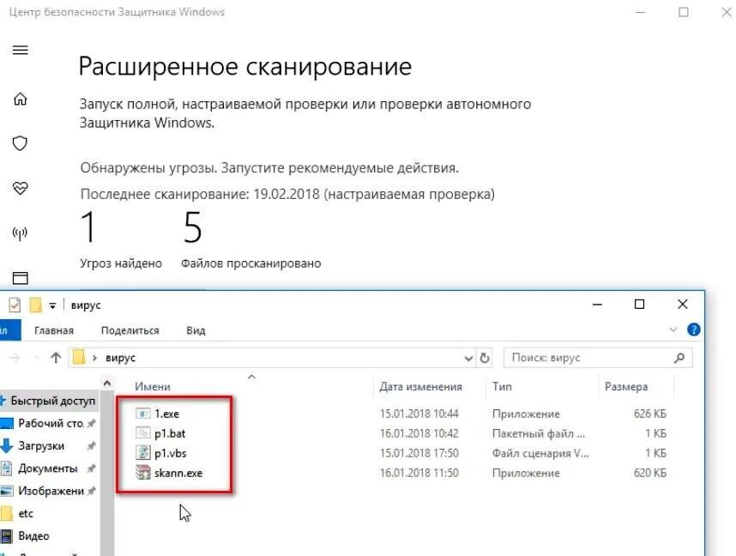736x556 pixels.
Task: Minimize the вирус Explorer window
Action: click(x=597, y=305)
